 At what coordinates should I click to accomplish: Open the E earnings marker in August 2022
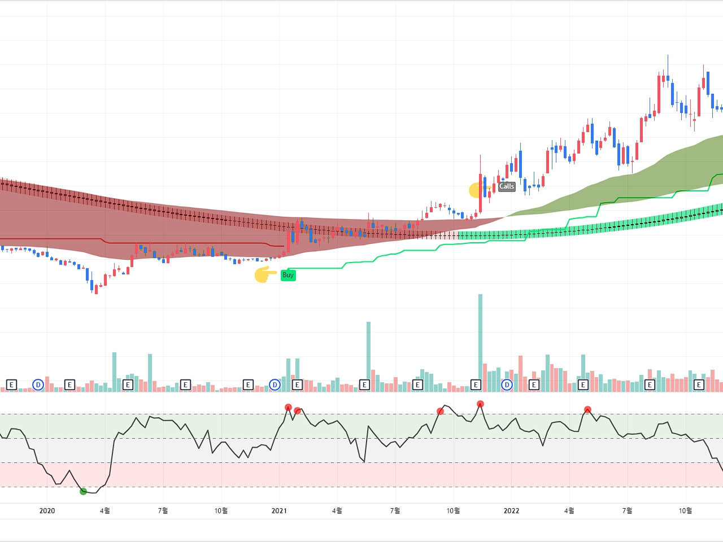coord(650,385)
